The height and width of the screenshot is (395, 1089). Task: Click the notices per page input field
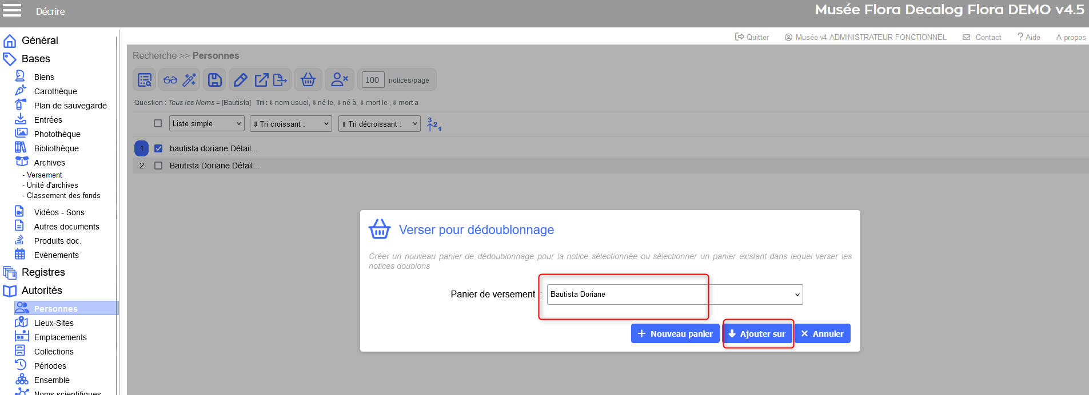pyautogui.click(x=372, y=80)
